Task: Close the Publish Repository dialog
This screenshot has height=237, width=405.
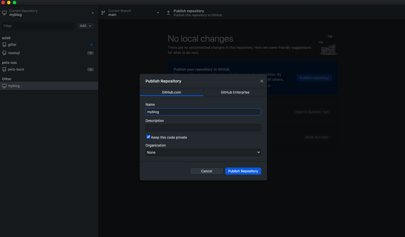Action: [262, 81]
